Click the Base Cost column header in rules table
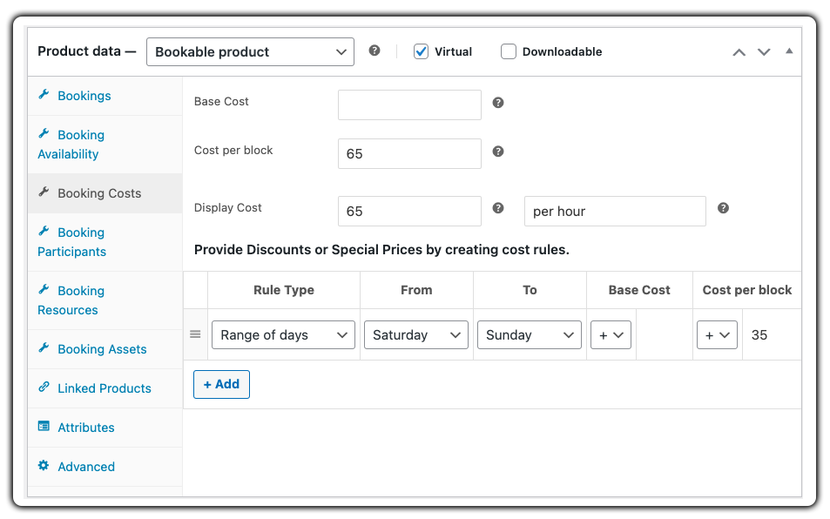 tap(639, 290)
